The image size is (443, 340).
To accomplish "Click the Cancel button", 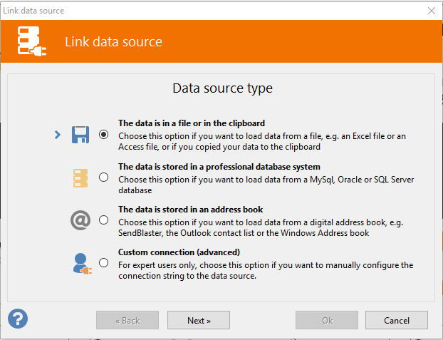I will click(x=397, y=320).
